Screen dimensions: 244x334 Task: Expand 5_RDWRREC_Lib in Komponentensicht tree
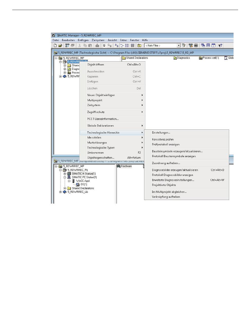[x=61, y=192]
